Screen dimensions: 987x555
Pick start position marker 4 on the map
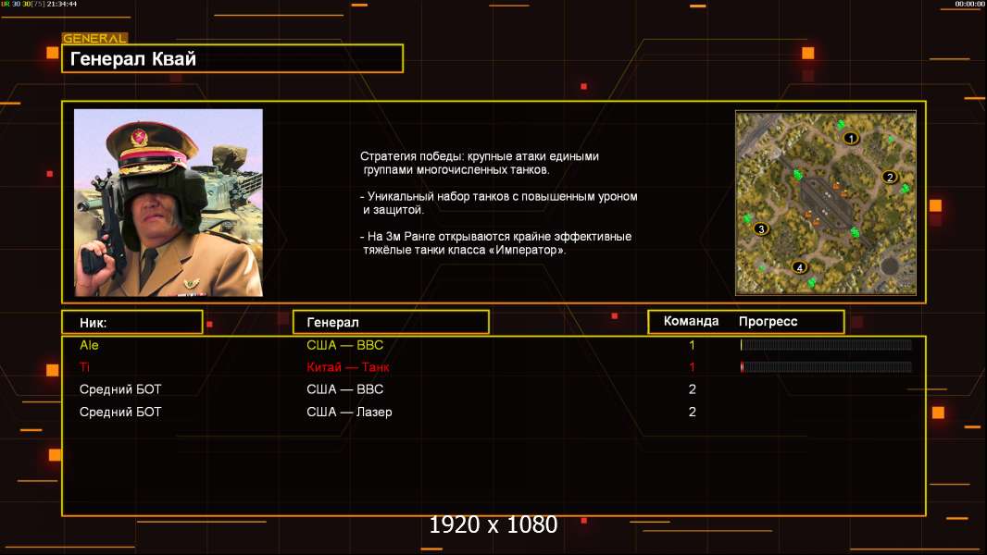pos(800,267)
